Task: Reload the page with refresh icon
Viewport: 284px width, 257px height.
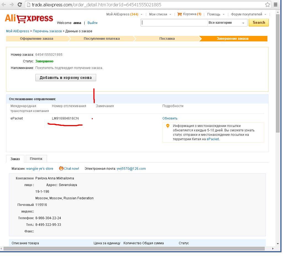Action: click(20, 4)
